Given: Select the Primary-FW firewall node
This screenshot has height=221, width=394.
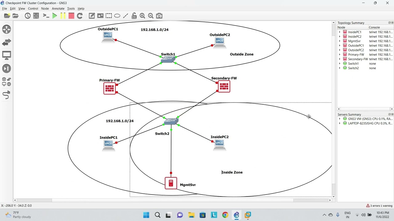Looking at the screenshot, I should 110,88.
